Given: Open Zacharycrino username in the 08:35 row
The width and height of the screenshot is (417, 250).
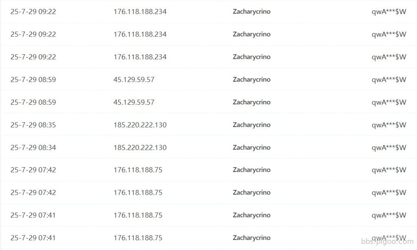Looking at the screenshot, I should coord(251,125).
